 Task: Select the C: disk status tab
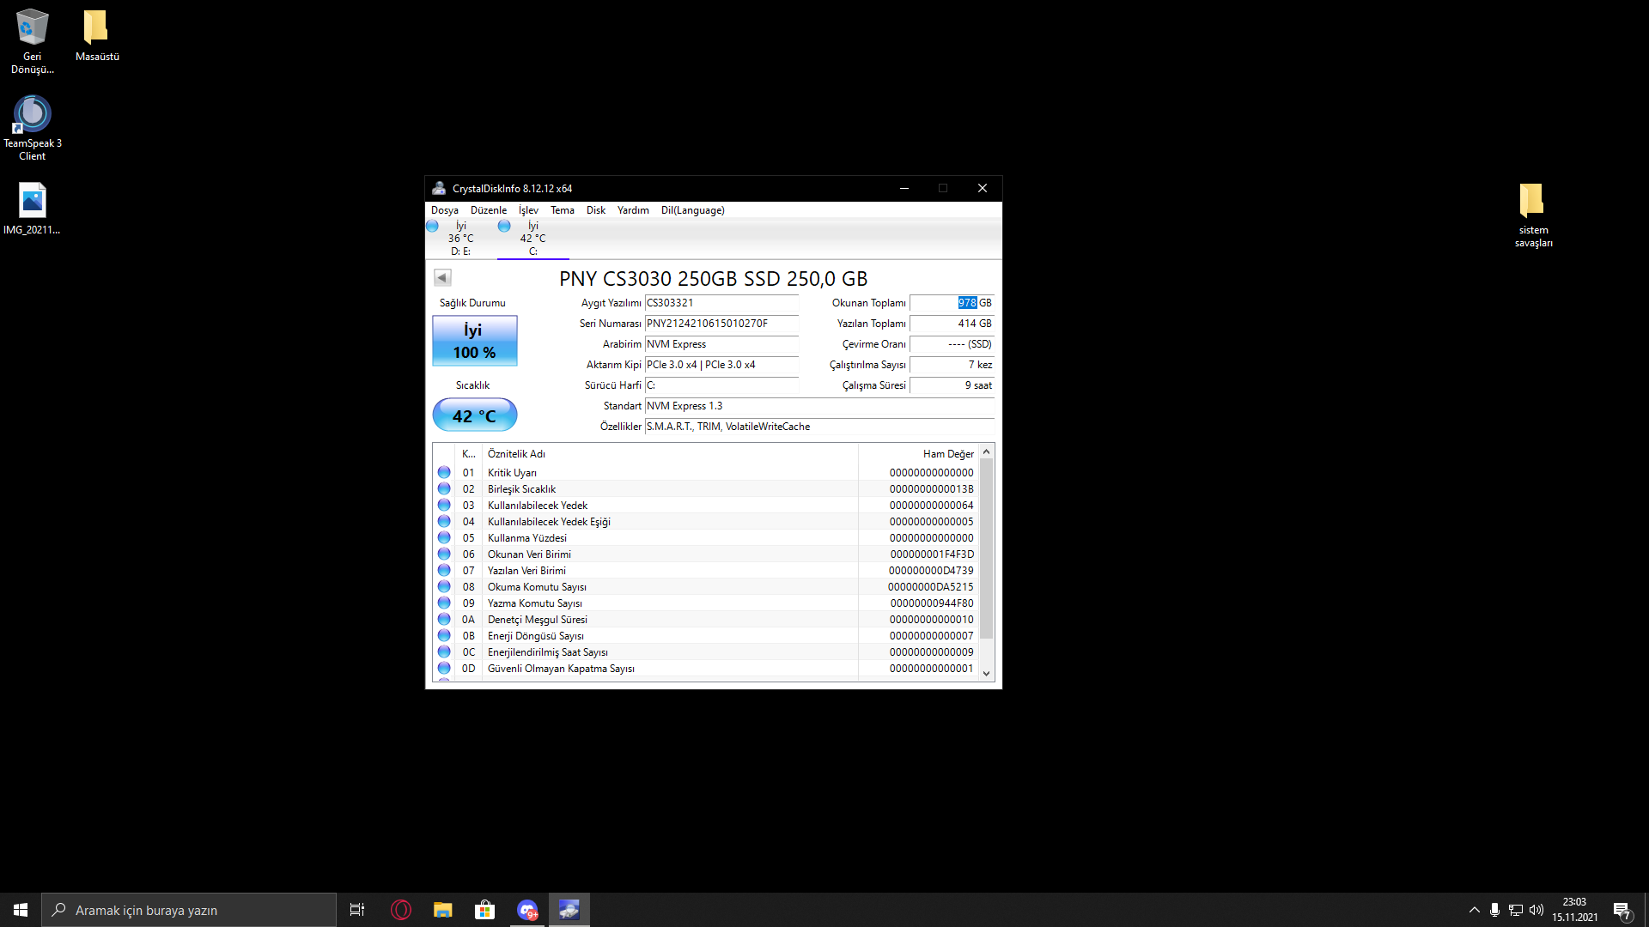pyautogui.click(x=532, y=239)
